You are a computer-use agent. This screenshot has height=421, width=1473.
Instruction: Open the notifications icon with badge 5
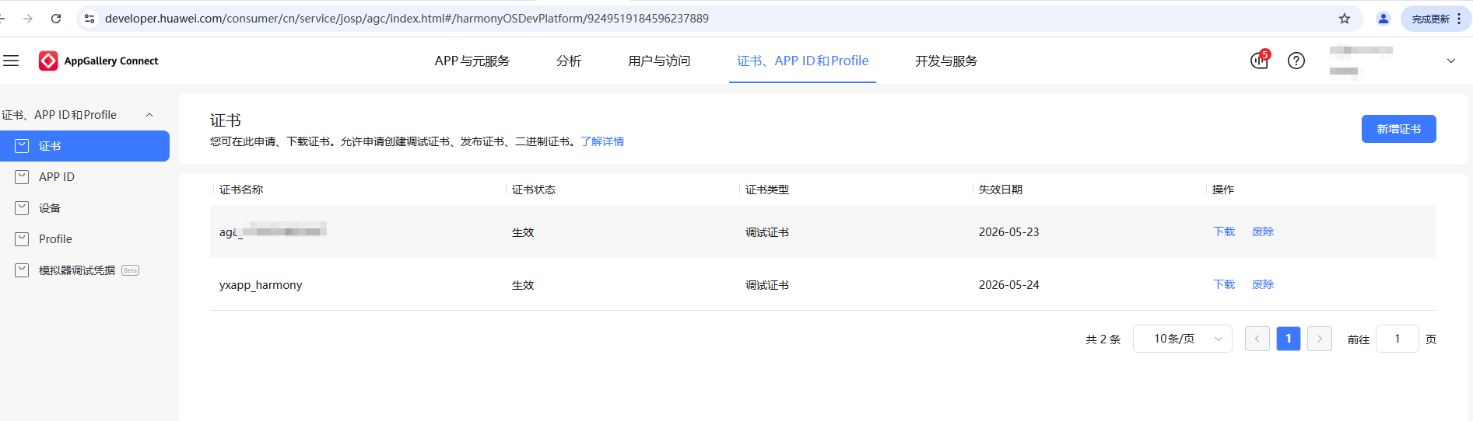click(1260, 60)
